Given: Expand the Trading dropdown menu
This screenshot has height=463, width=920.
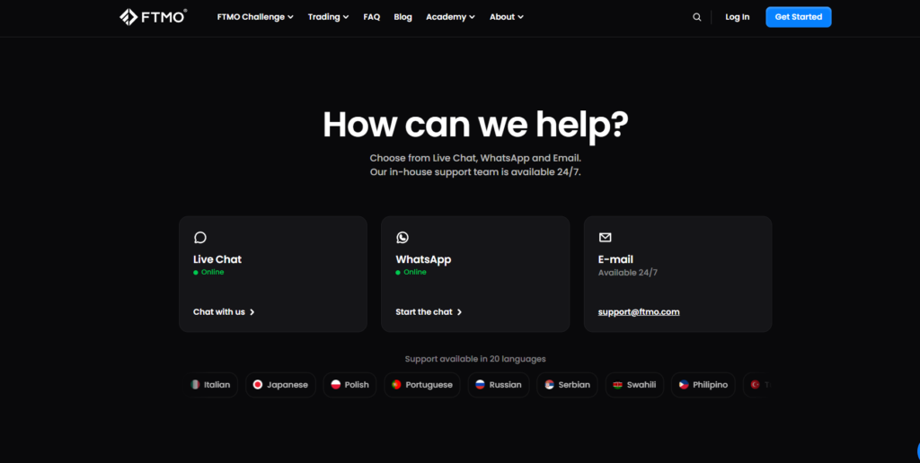Looking at the screenshot, I should [x=328, y=17].
